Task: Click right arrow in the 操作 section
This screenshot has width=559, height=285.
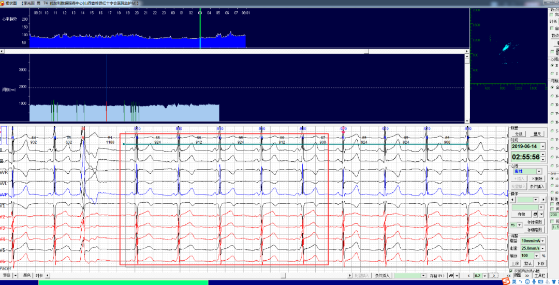Action: pyautogui.click(x=544, y=200)
